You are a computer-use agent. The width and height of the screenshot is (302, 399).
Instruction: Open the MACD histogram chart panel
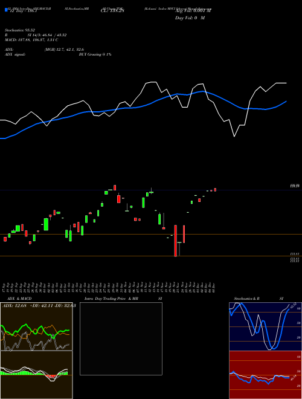point(36,375)
